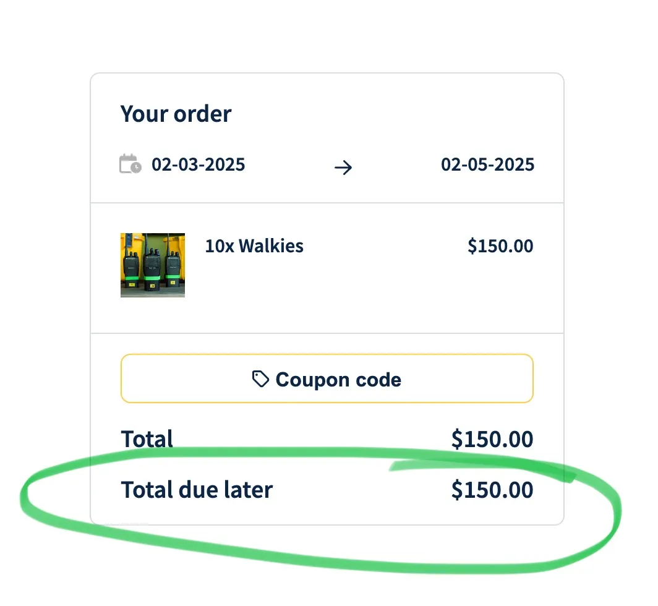Click the Coupon code button

pyautogui.click(x=327, y=378)
